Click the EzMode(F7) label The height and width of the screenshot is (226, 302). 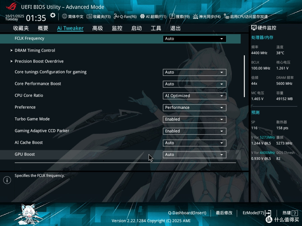[x=253, y=213]
